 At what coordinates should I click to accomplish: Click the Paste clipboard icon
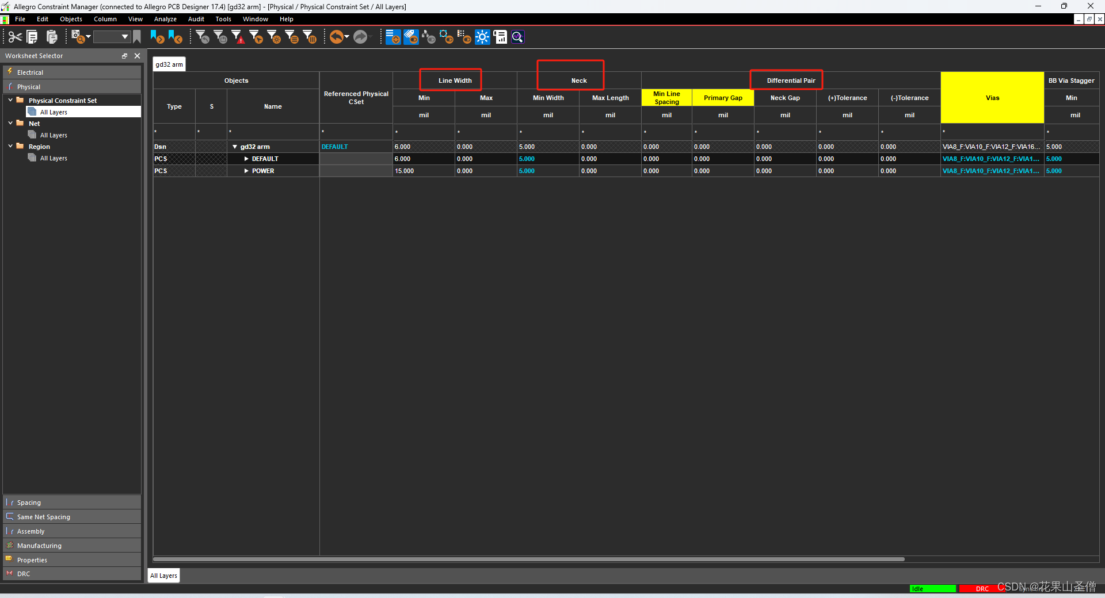tap(52, 37)
